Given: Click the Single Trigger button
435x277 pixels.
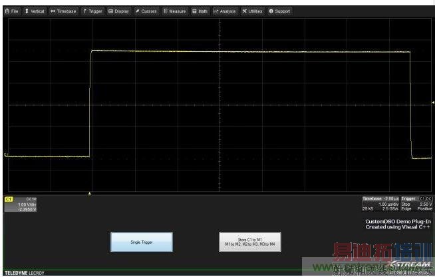Looking at the screenshot, I should point(142,242).
